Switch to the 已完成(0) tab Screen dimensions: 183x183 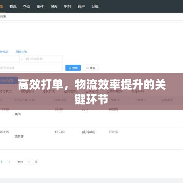(x=71, y=91)
